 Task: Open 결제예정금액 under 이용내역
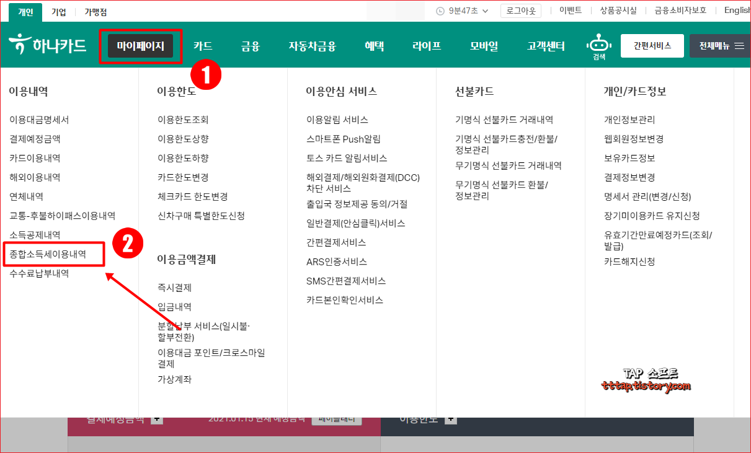coord(35,139)
